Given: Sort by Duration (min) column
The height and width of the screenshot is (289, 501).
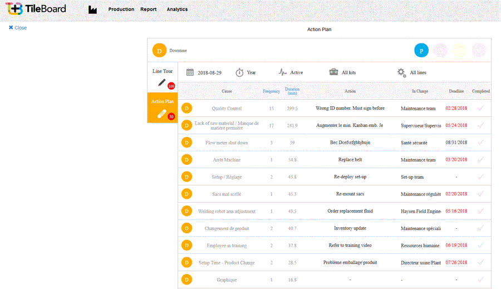Looking at the screenshot, I should point(292,91).
